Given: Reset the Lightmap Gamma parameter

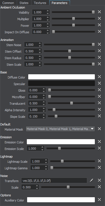Looking at the screenshot, I should coord(99,168).
